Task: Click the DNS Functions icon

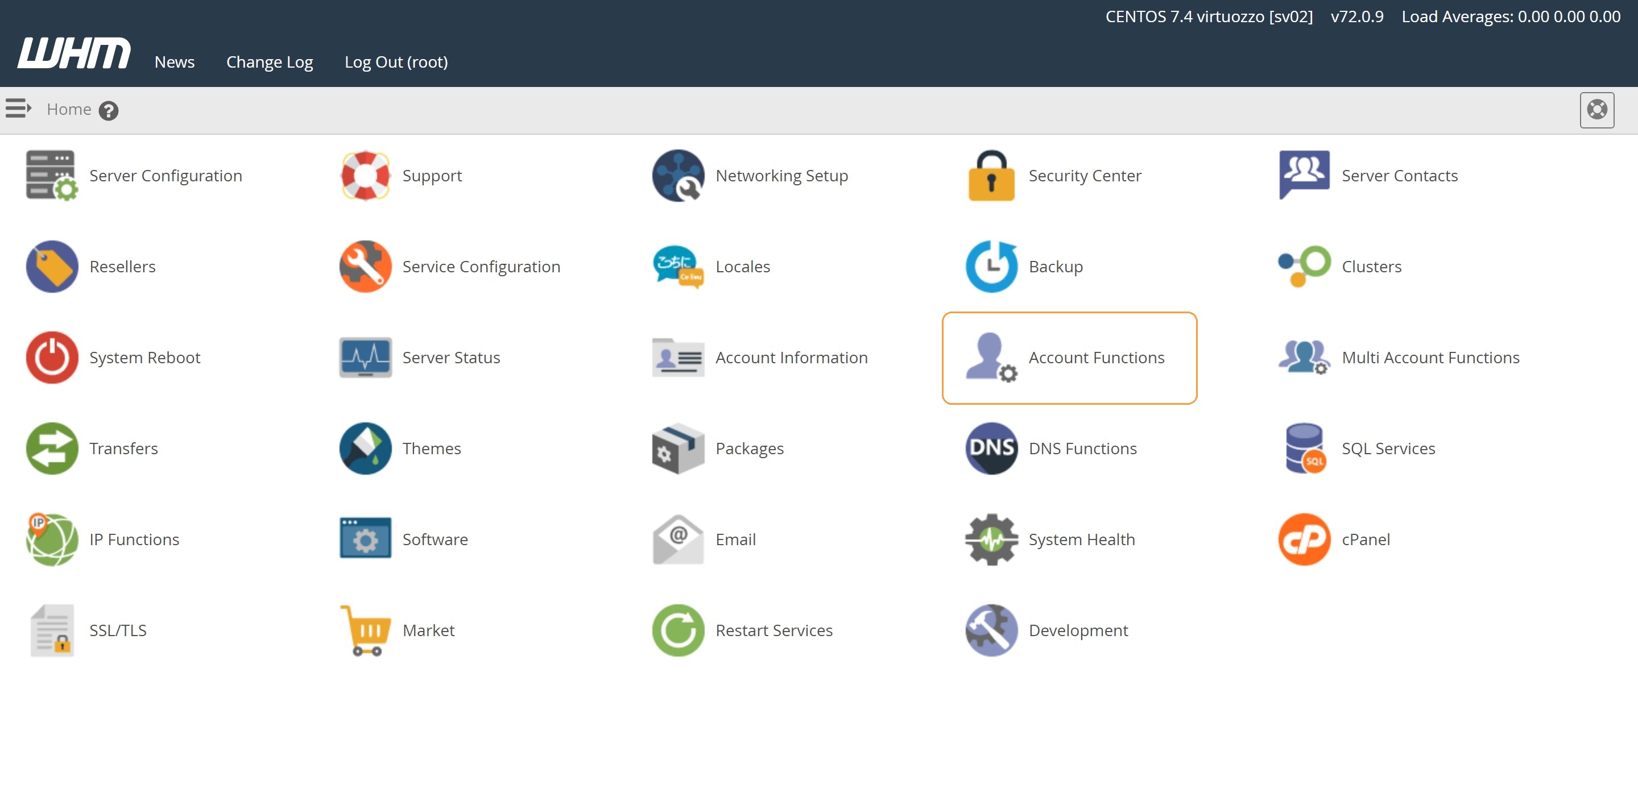Action: coord(991,448)
